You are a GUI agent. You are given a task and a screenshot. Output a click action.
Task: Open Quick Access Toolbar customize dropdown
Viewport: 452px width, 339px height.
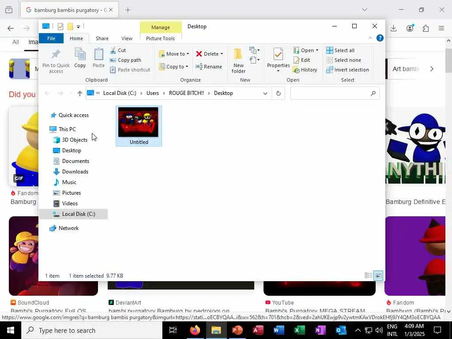(78, 26)
